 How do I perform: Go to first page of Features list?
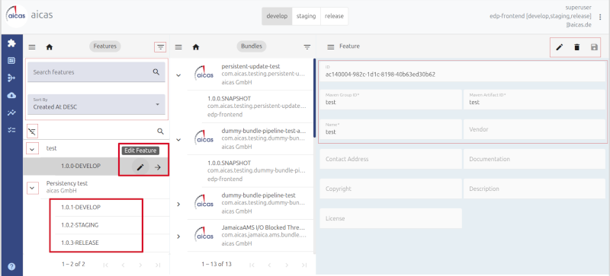[105, 265]
